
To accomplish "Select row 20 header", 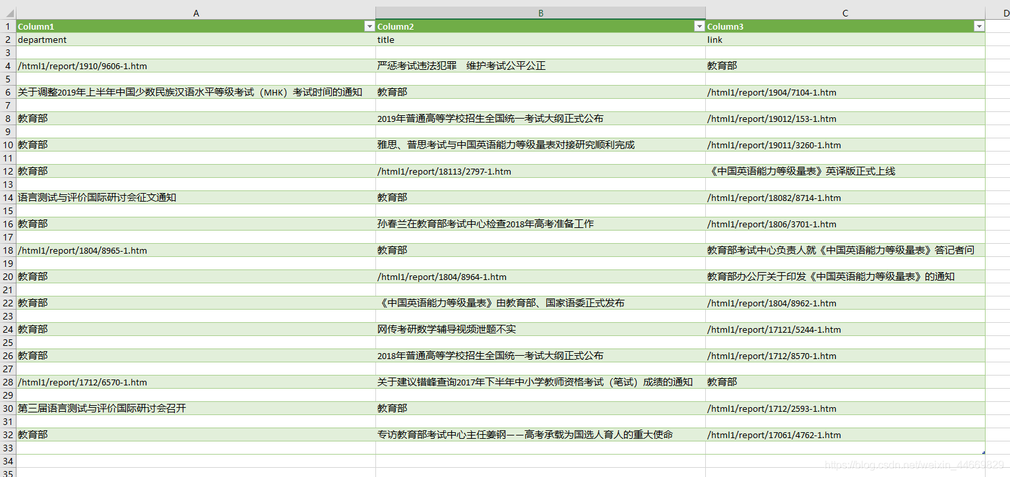I will tap(8, 277).
